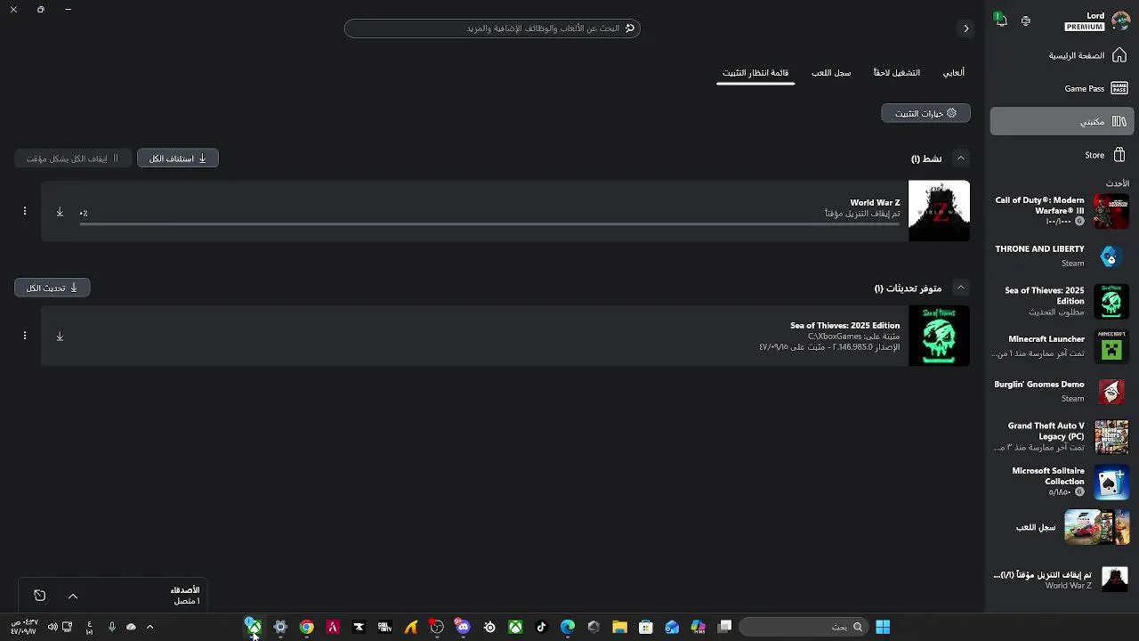Open Microsoft Store from the taskbar
Image resolution: width=1139 pixels, height=641 pixels.
click(646, 627)
